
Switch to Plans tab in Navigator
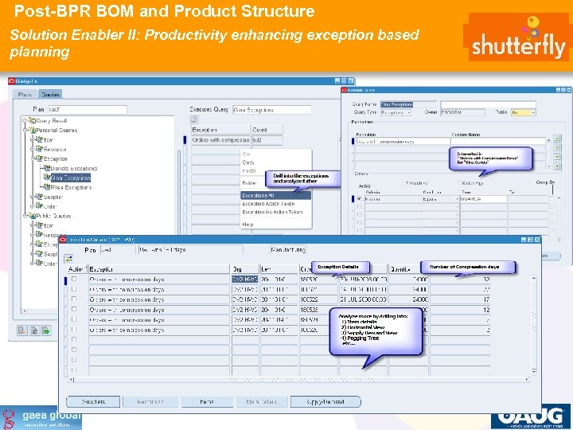pos(25,94)
